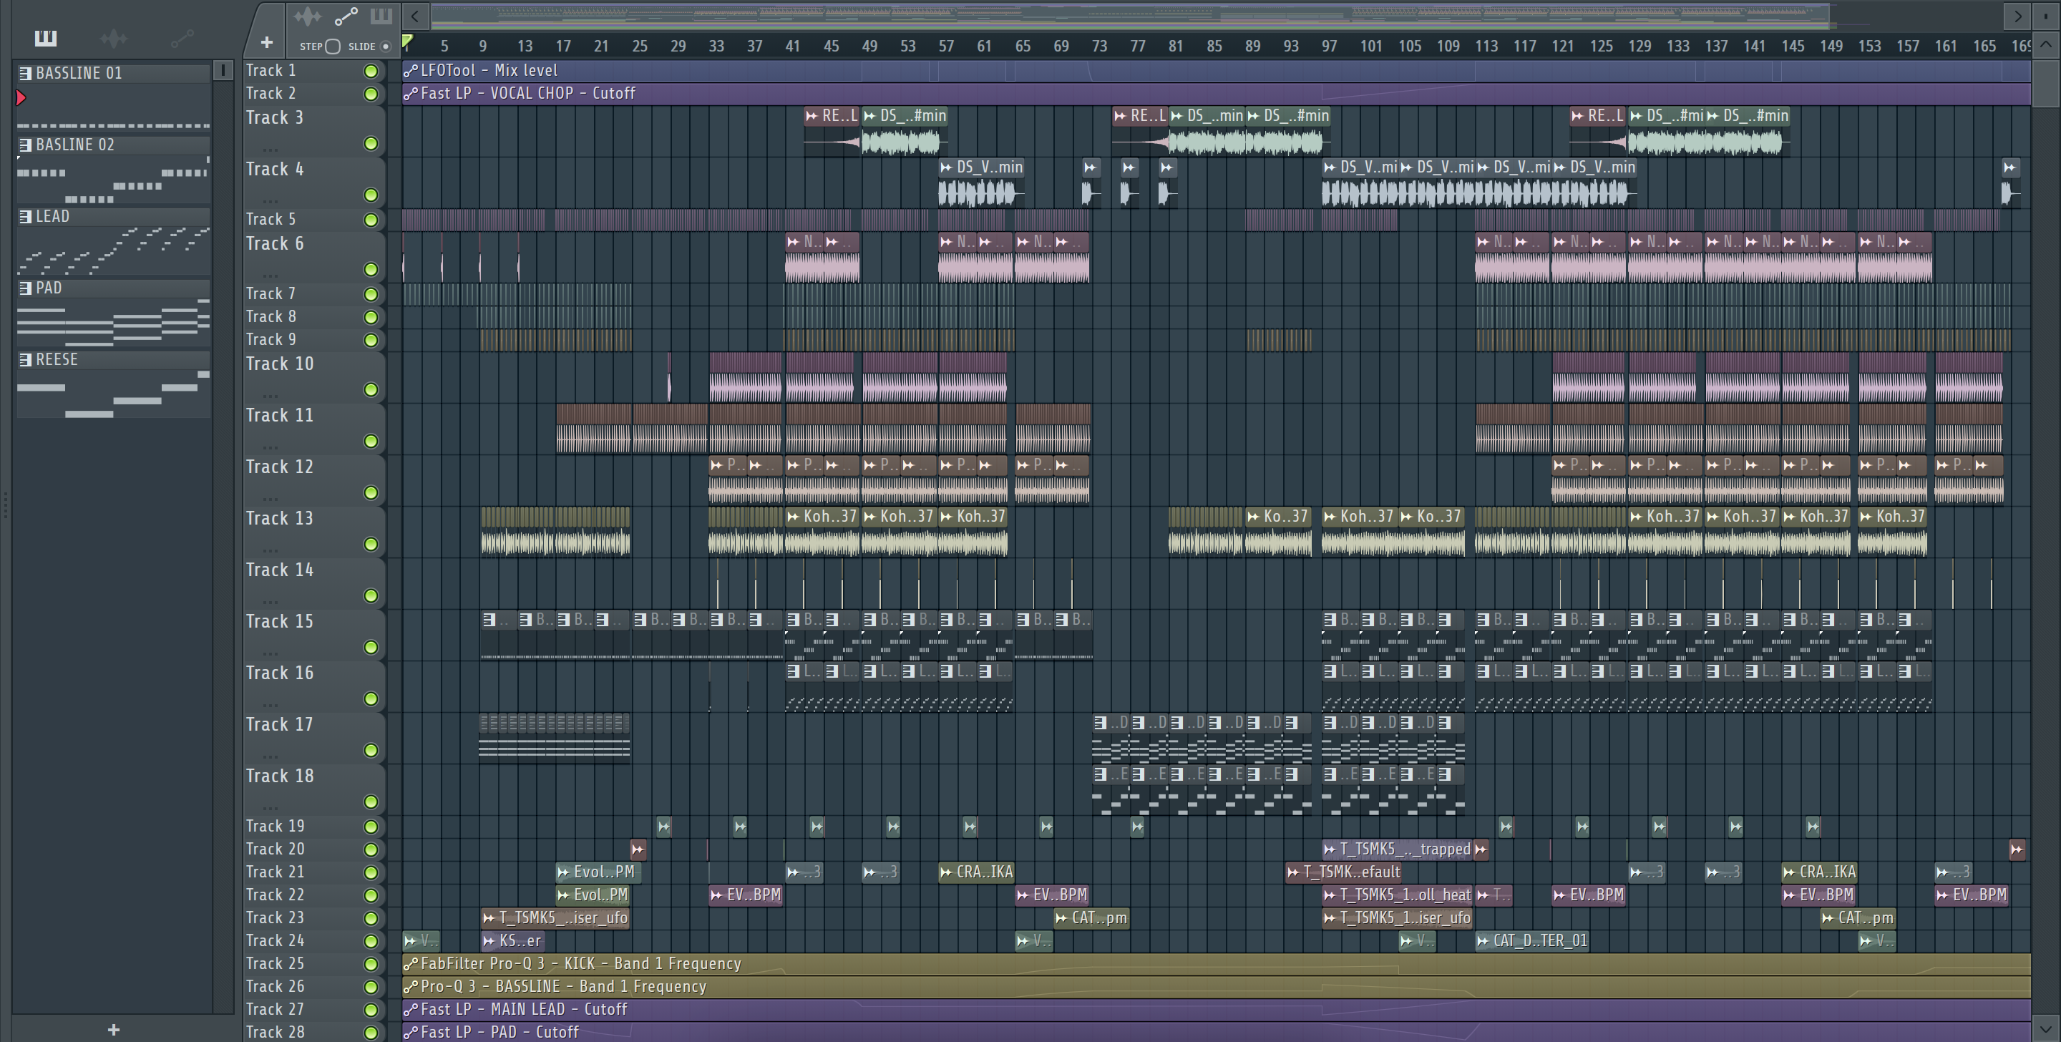Click the LFOTool Mix level automation icon
The image size is (2061, 1042).
pyautogui.click(x=411, y=70)
